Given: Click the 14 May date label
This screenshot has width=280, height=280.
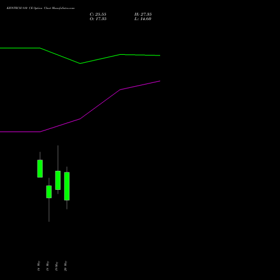Looking at the screenshot, I should (x=39, y=265).
